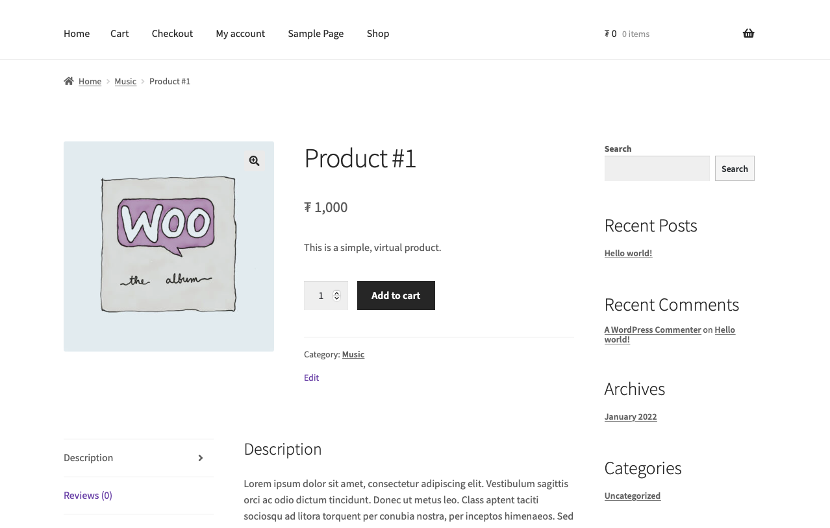Click Home link in breadcrumb
Screen dimensions: 830x528
(90, 81)
